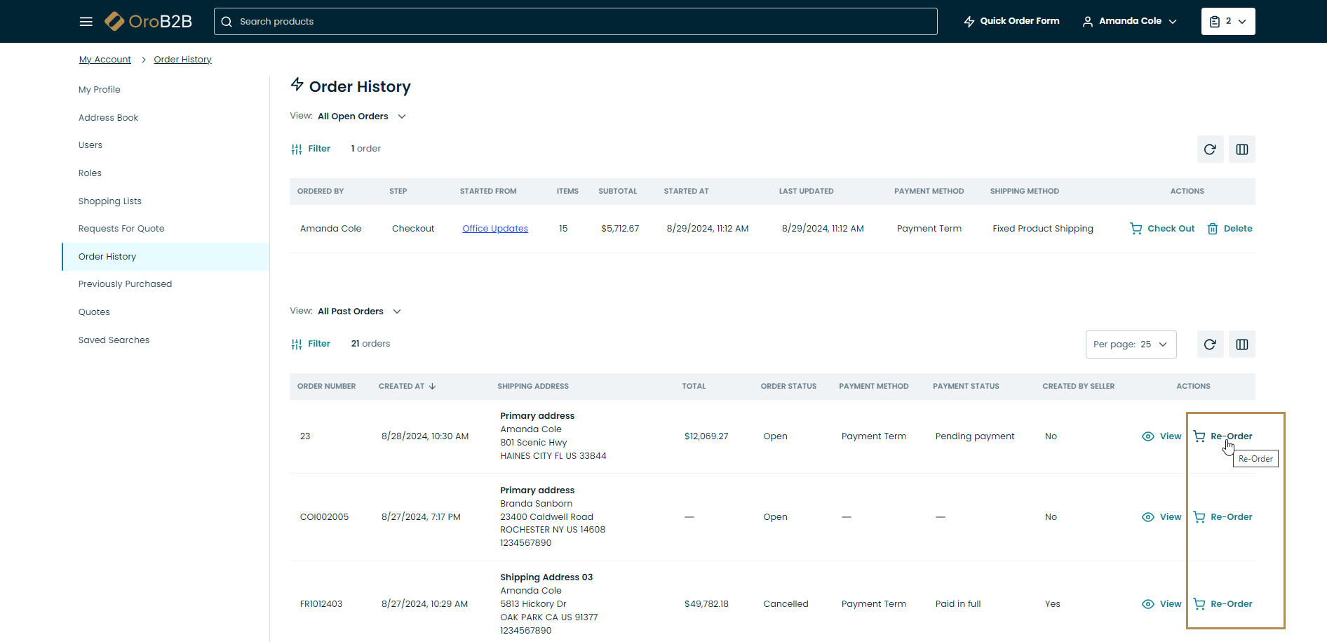Expand the All Past Orders view dropdown

(x=359, y=312)
